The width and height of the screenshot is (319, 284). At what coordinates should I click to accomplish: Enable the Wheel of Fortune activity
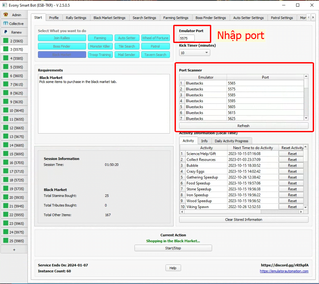pos(155,38)
